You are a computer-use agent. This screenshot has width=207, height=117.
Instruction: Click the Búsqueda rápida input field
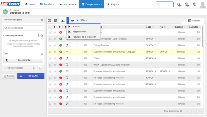click(23, 28)
